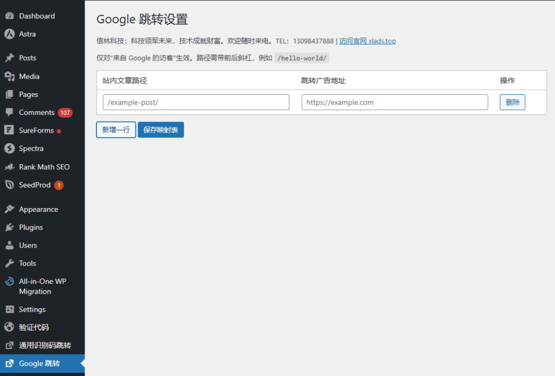The image size is (555, 376).
Task: Click the Plugins plug icon
Action: tap(10, 227)
